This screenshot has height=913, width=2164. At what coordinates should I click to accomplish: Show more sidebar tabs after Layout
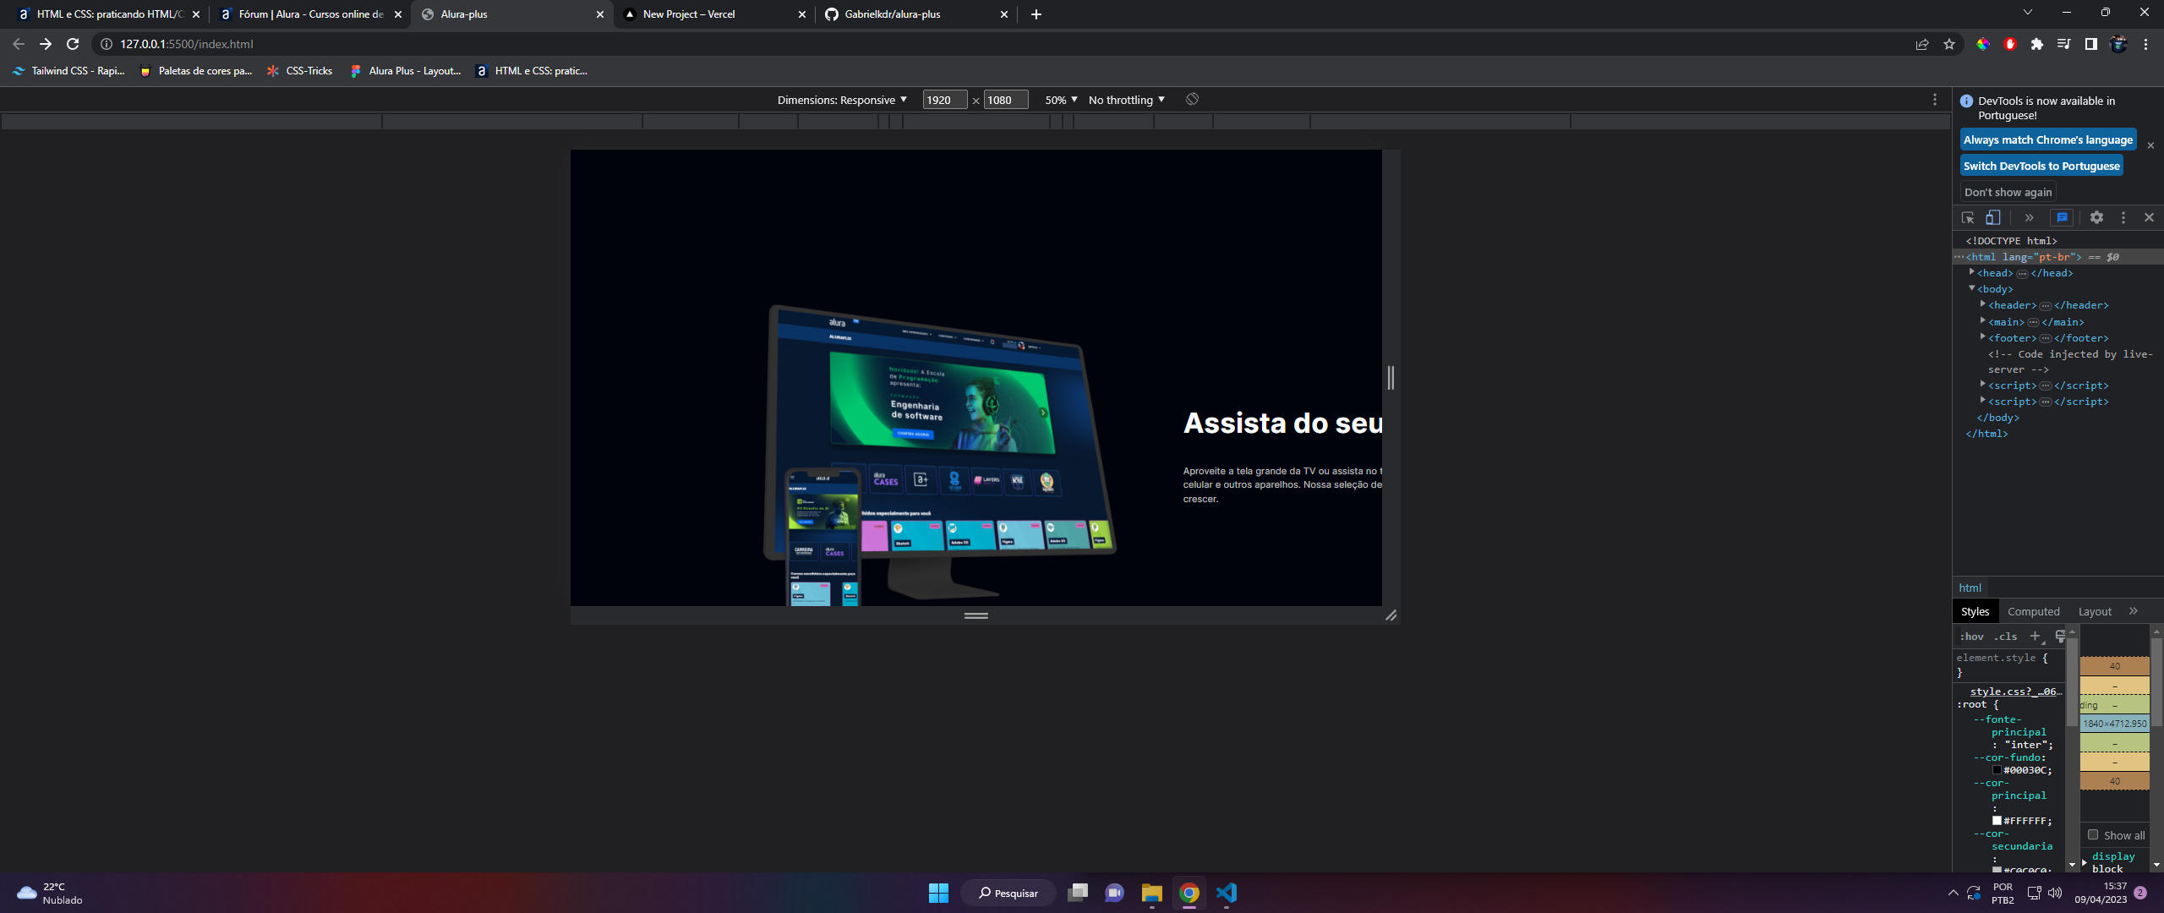[x=2134, y=611]
